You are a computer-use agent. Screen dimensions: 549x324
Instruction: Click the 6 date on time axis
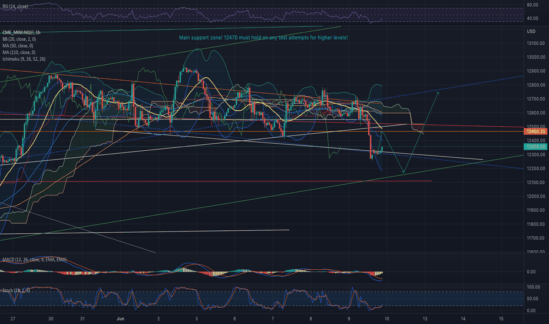pyautogui.click(x=234, y=319)
